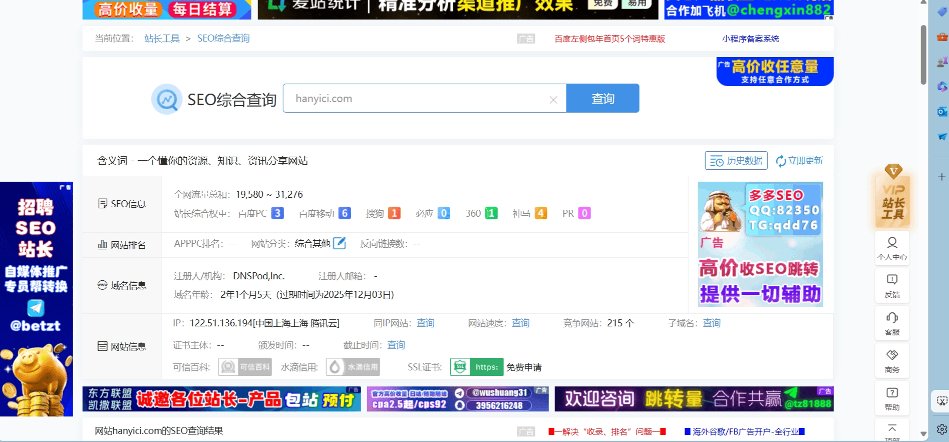The height and width of the screenshot is (442, 949).
Task: Open the 爱站统计 top banner ad
Action: pos(458,10)
